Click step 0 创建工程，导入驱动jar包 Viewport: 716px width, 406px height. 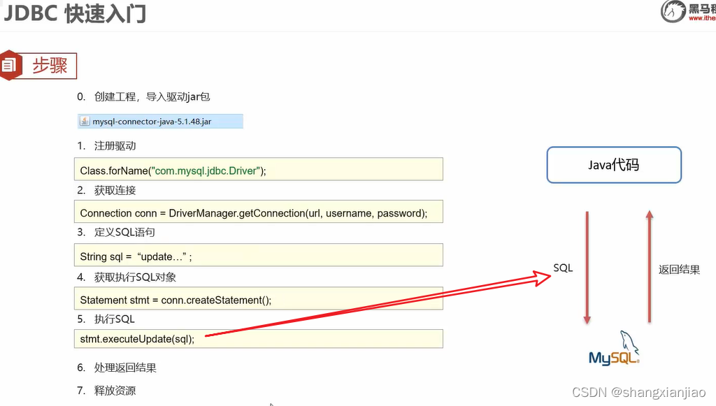[x=143, y=96]
